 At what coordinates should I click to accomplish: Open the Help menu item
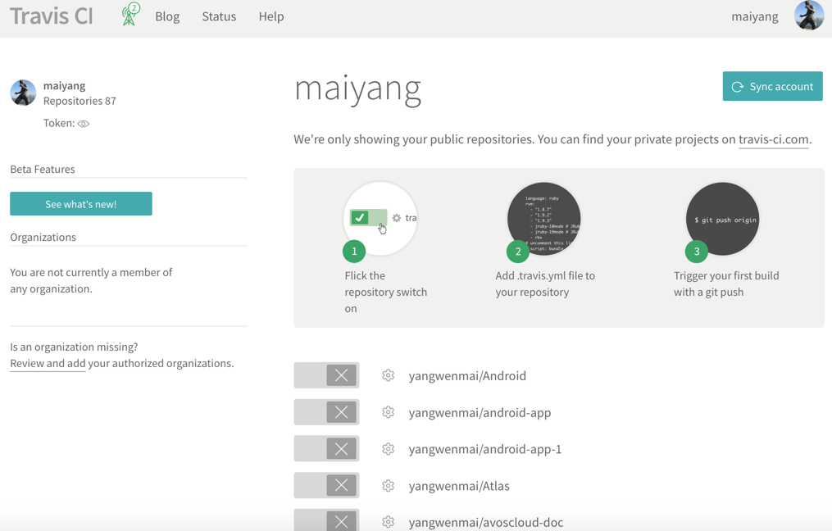271,16
